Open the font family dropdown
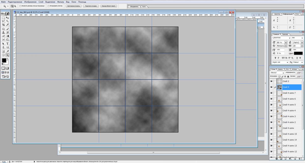Screen dimensions: 305x163 pyautogui.click(x=290, y=38)
